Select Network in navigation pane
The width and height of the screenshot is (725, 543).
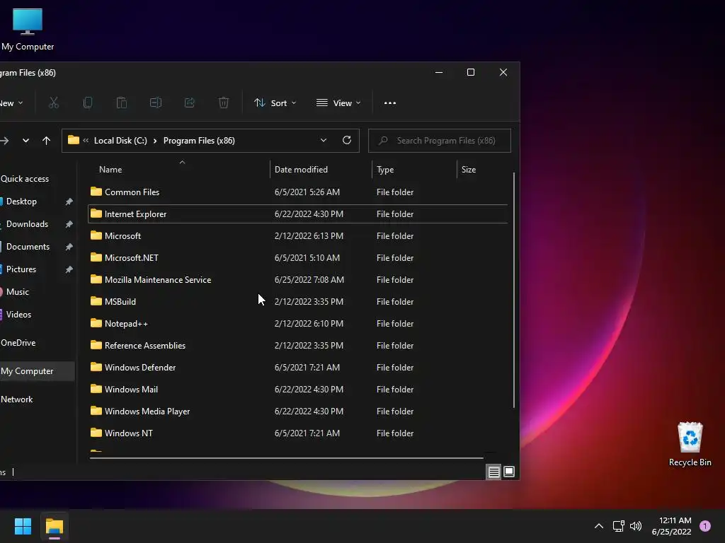17,399
